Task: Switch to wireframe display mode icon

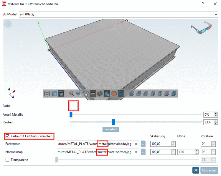Action: pos(47,94)
